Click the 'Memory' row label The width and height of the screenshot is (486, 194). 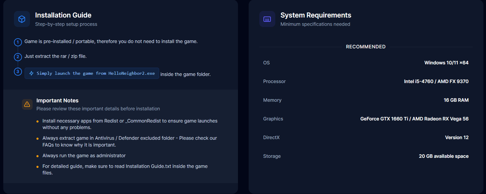point(272,100)
